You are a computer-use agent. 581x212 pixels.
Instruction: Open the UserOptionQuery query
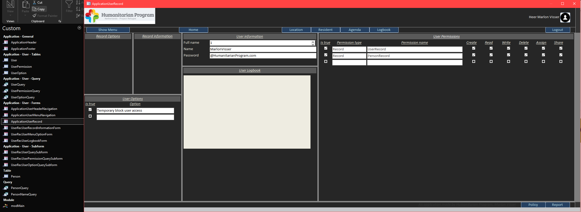(x=23, y=97)
